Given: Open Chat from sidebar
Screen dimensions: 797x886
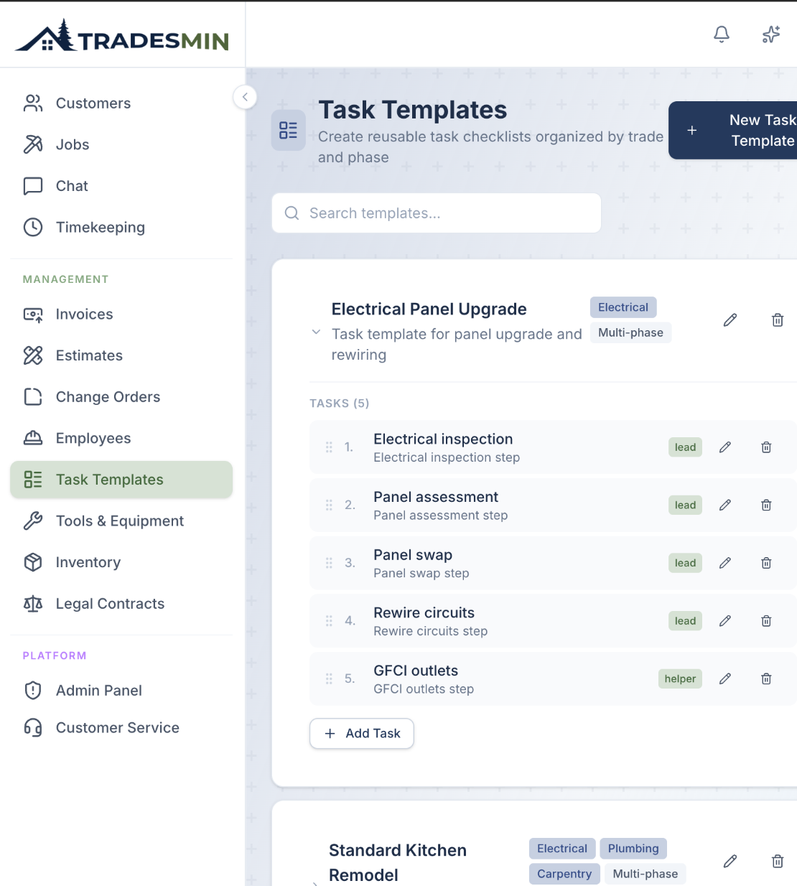Looking at the screenshot, I should pos(121,186).
